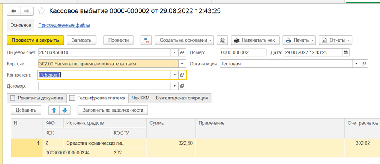Open Организация record with open icon
Viewport: 380px width, 164px height.
pyautogui.click(x=364, y=64)
